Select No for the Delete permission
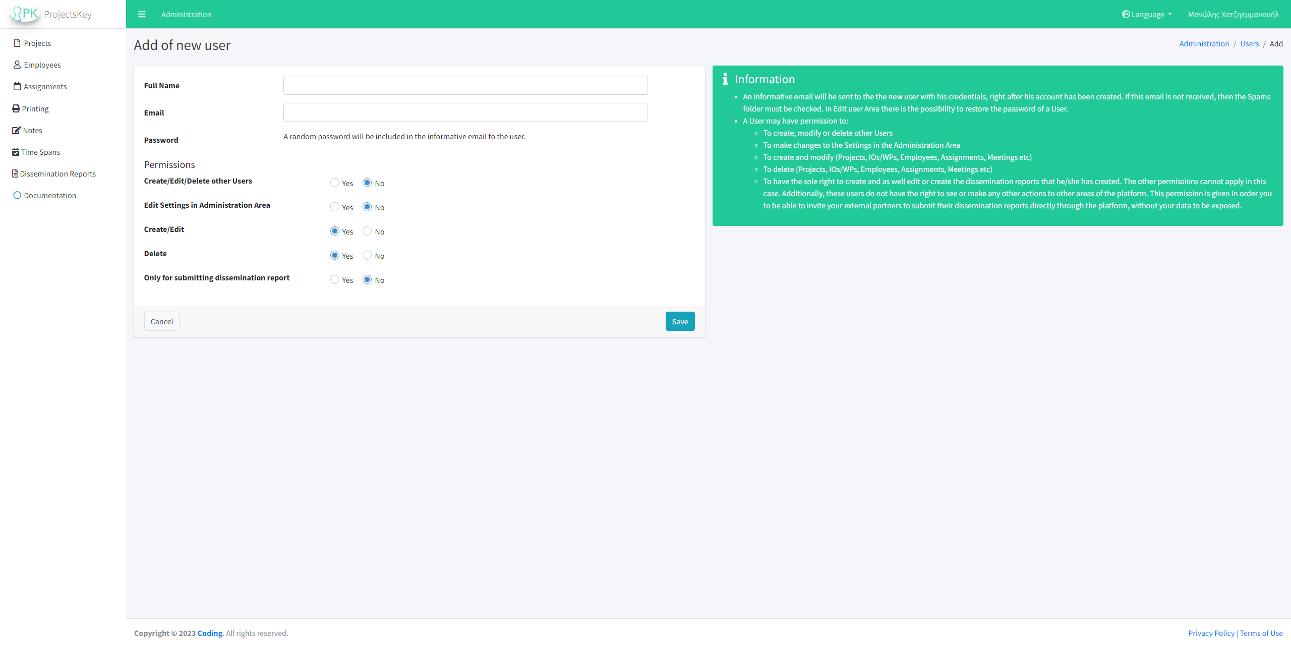The width and height of the screenshot is (1291, 647). 367,255
